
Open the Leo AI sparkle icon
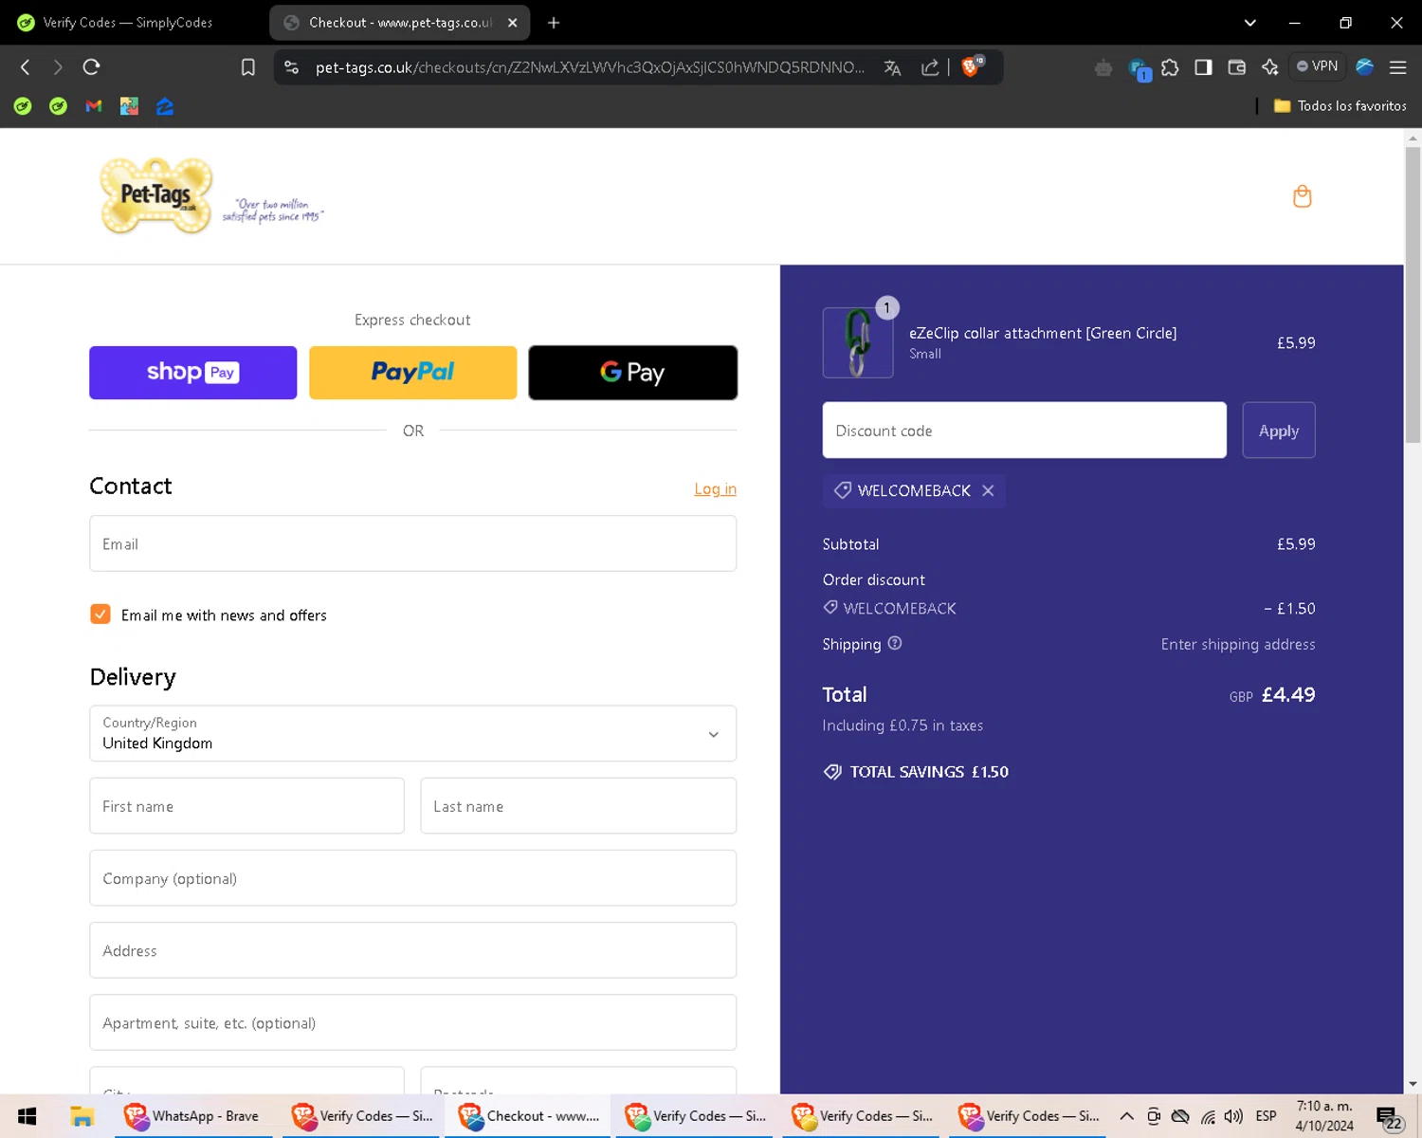point(1269,67)
